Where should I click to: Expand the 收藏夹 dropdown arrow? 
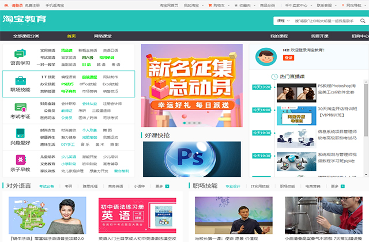click(x=254, y=5)
